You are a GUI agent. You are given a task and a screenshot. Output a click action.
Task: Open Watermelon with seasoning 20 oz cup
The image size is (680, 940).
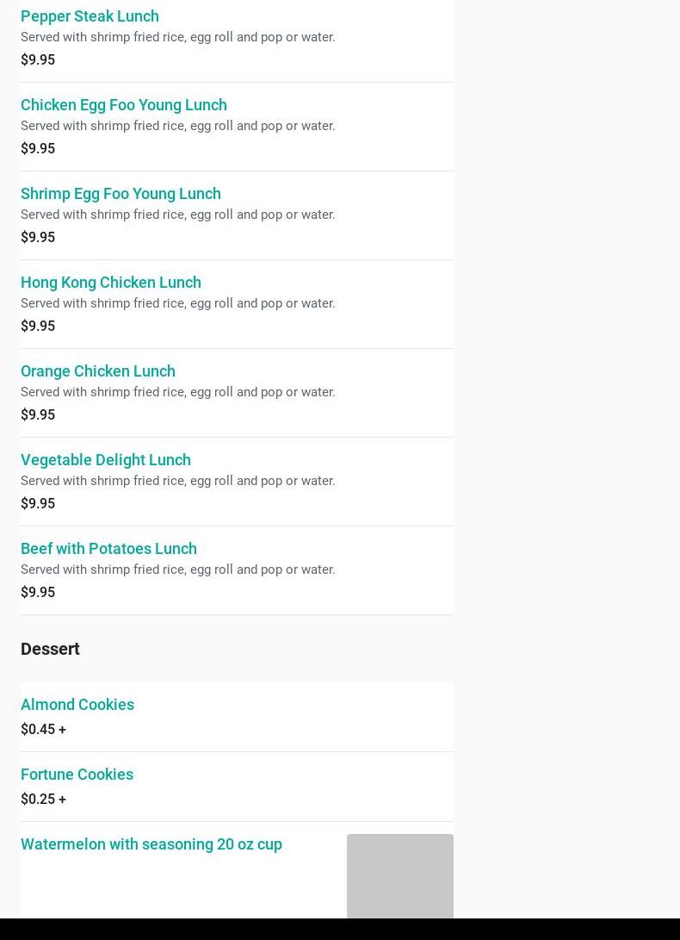(151, 844)
